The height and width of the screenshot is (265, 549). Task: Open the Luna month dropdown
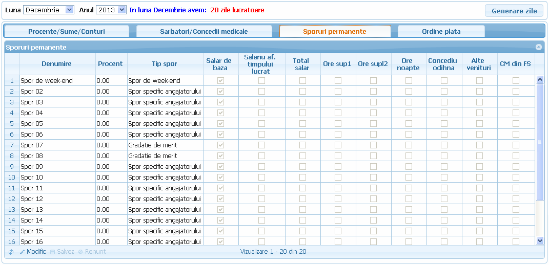[x=48, y=10]
